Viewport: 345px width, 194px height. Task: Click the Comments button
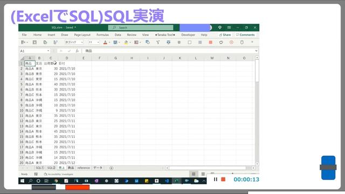(245, 34)
